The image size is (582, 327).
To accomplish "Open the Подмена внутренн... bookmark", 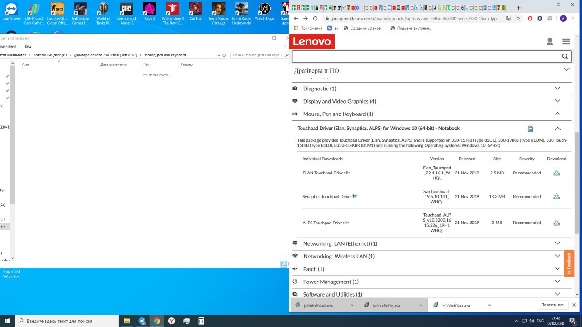I will click(411, 28).
